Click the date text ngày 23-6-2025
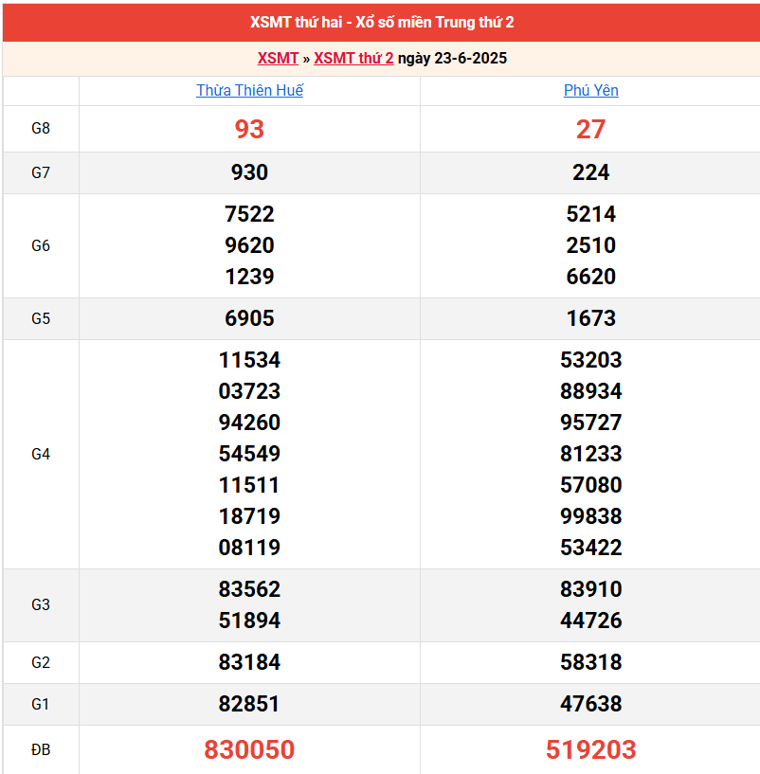 (x=453, y=59)
